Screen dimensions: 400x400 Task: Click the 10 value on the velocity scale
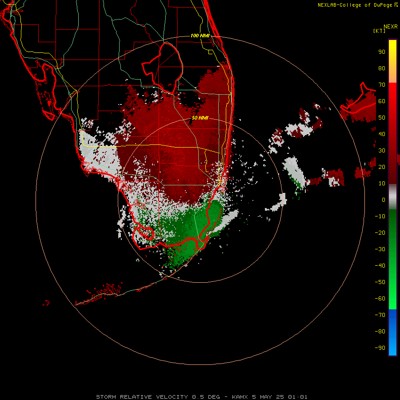(382, 184)
